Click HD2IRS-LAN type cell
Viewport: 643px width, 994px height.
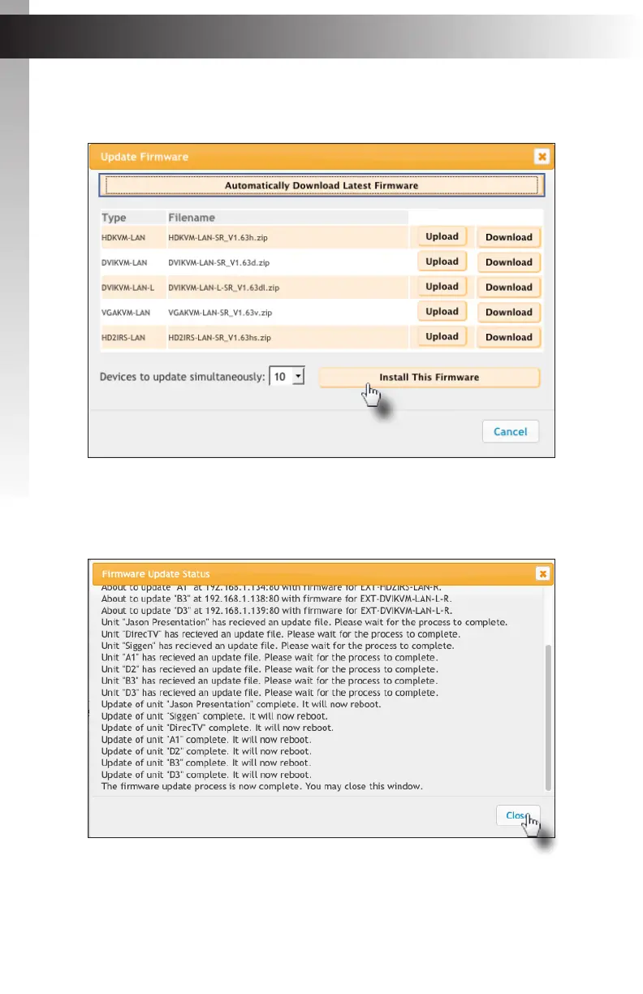pos(124,337)
